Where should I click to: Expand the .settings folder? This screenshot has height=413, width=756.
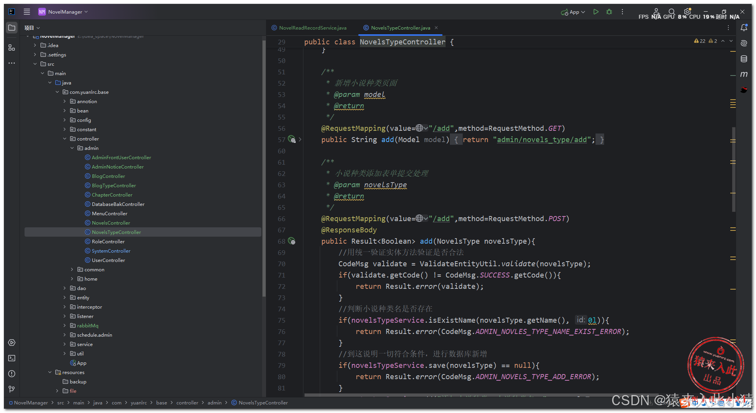[35, 54]
